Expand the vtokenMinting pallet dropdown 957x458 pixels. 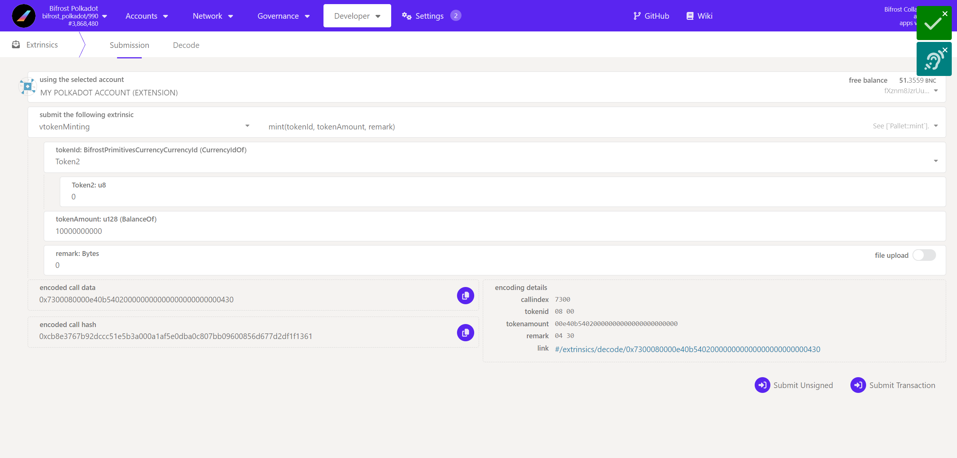click(247, 126)
